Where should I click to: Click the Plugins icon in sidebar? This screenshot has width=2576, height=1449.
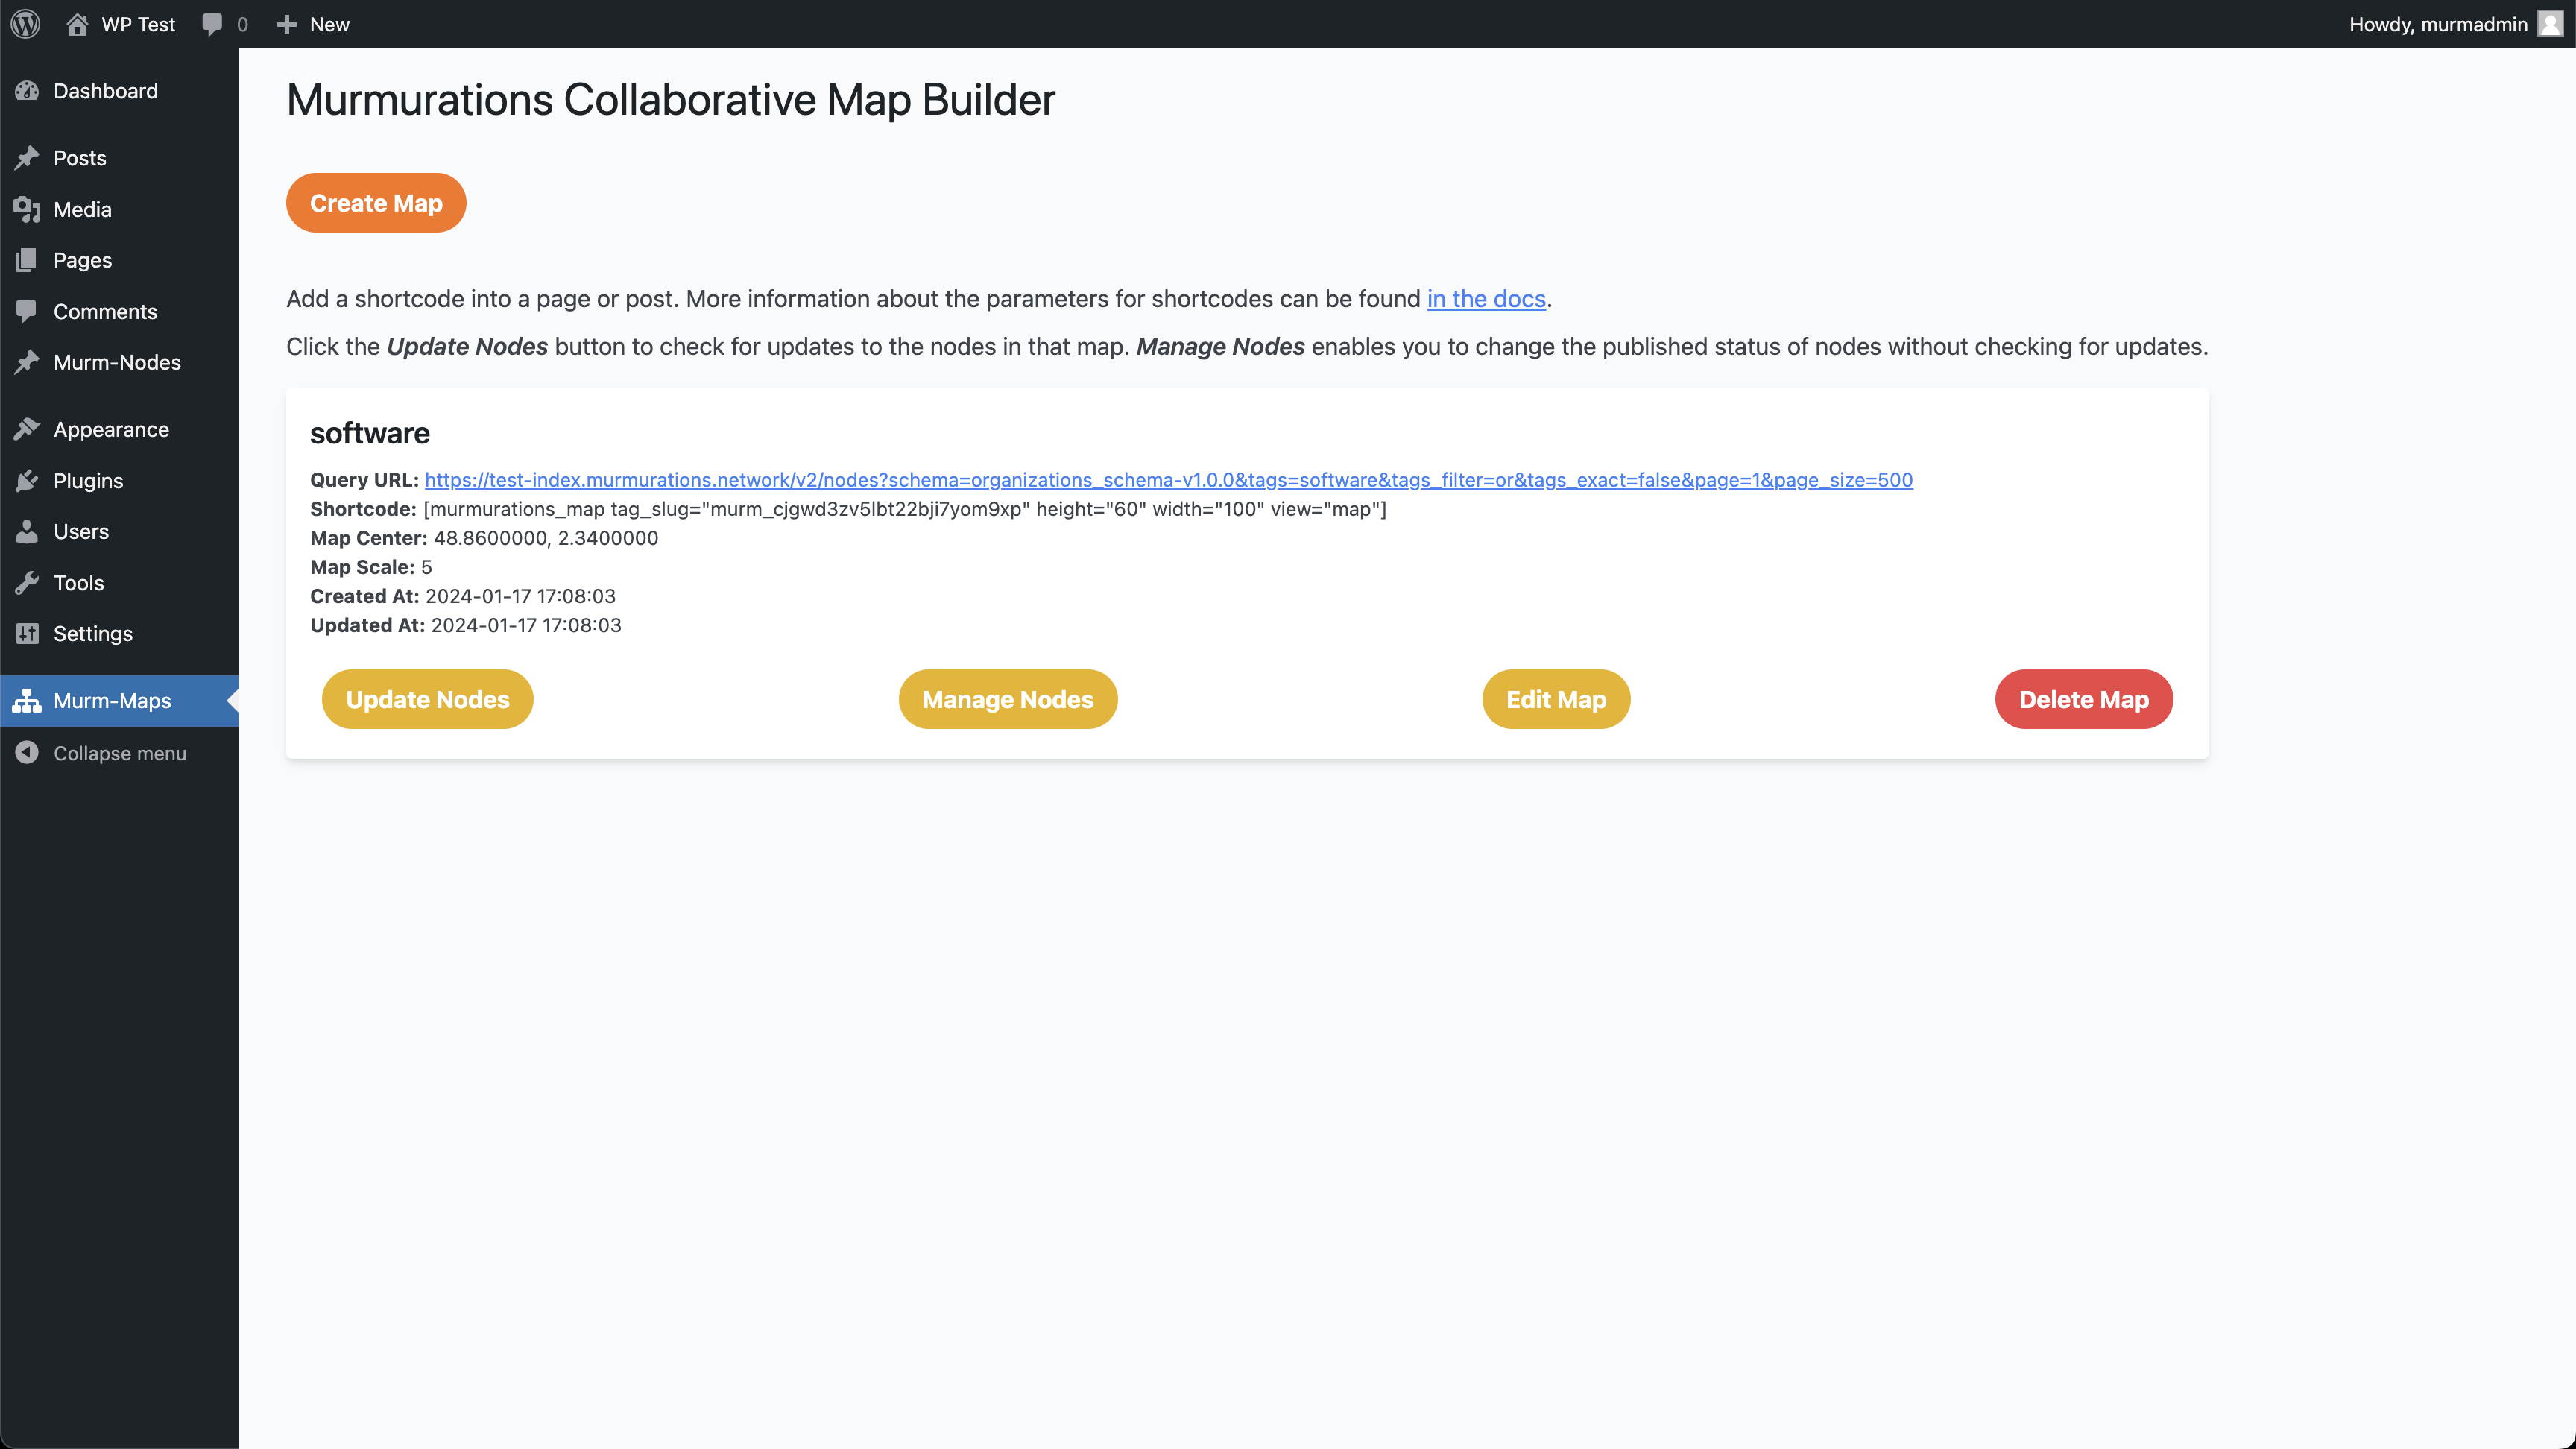(27, 481)
